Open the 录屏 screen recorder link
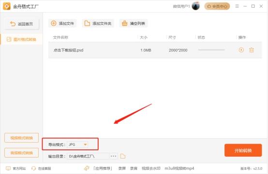Screen dimensions: 268x174 [x=122, y=169]
